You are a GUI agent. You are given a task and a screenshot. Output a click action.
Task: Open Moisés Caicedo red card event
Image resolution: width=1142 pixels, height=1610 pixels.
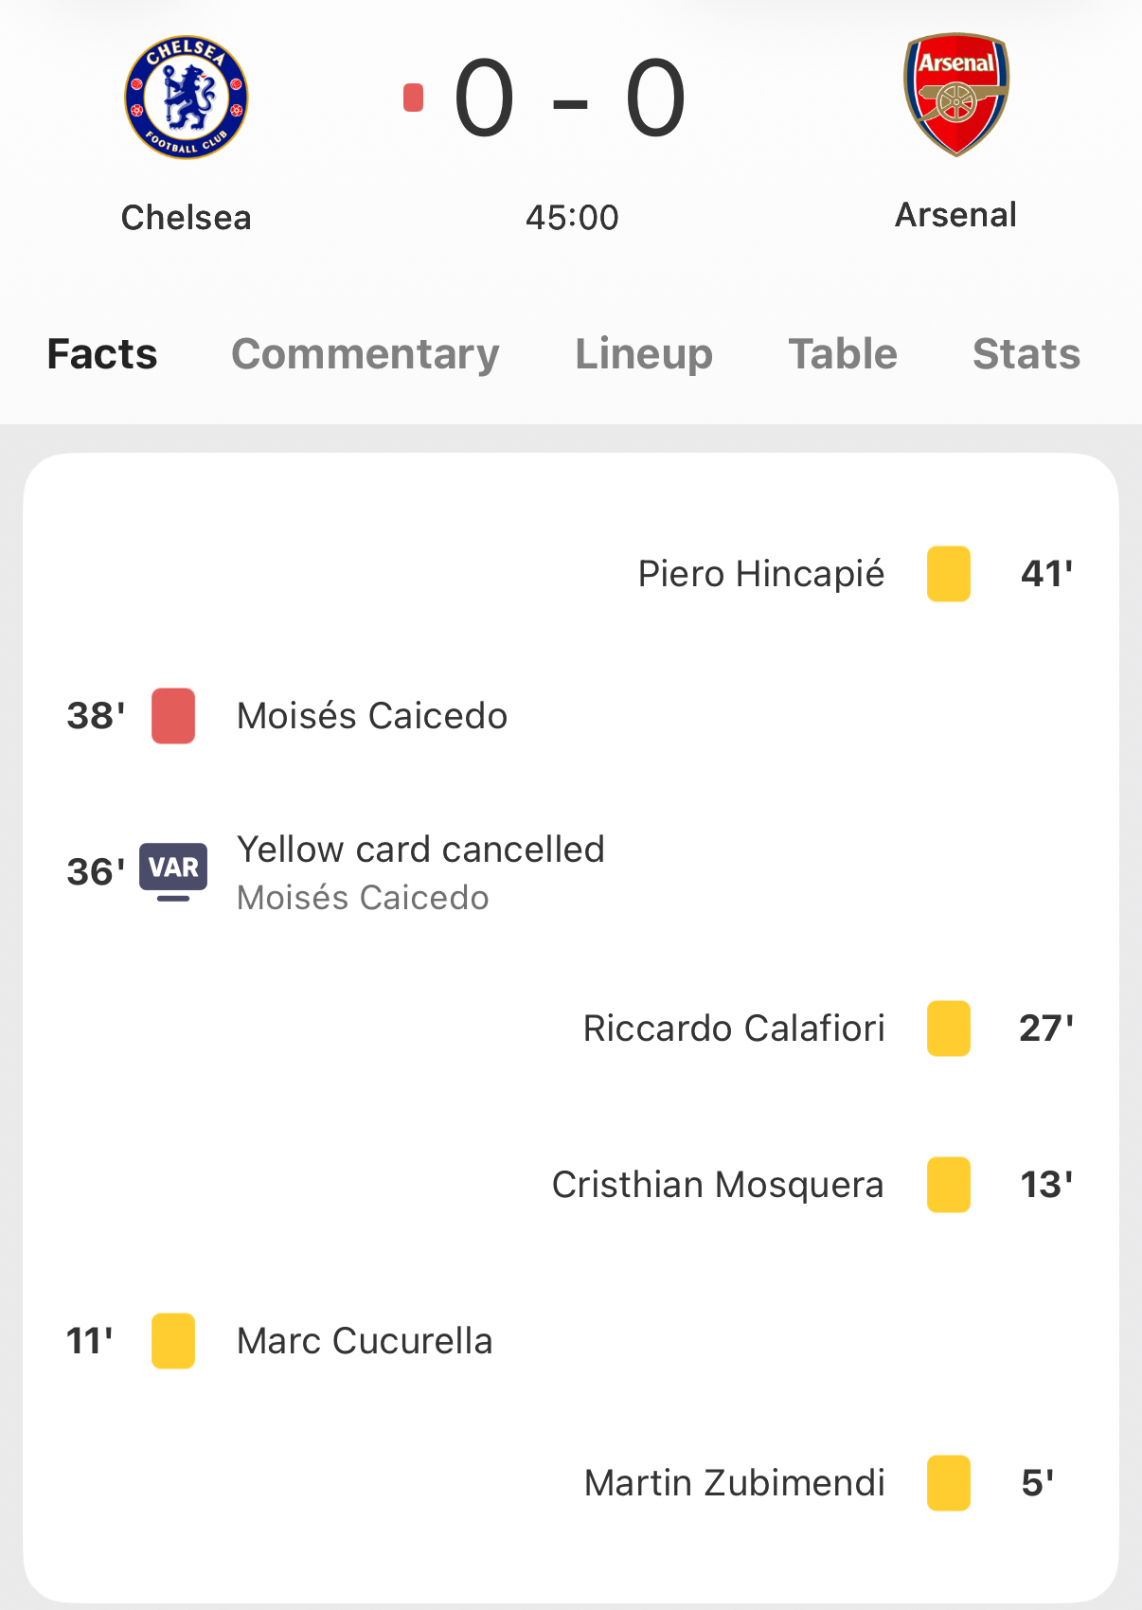(372, 716)
